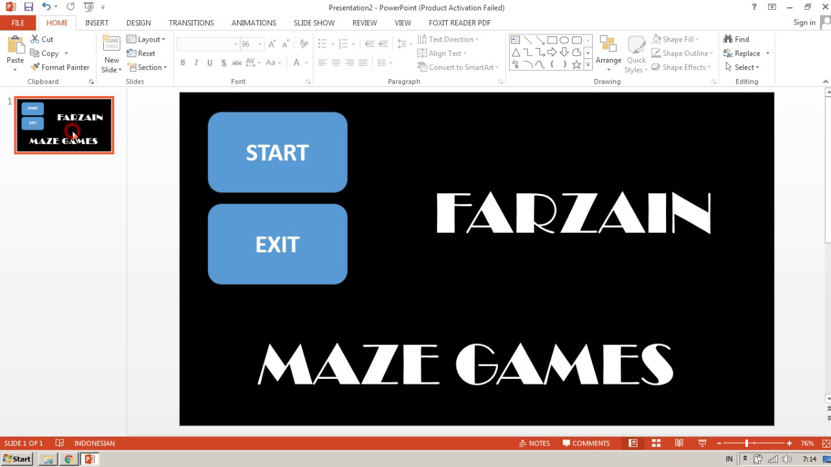This screenshot has width=831, height=467.
Task: Click Find in the Editing group
Action: pos(736,40)
